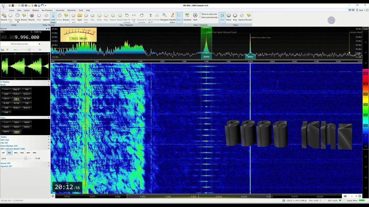Viewport: 369px width, 207px height.
Task: Switch noise reduction to NR2
Action: [x=16, y=153]
